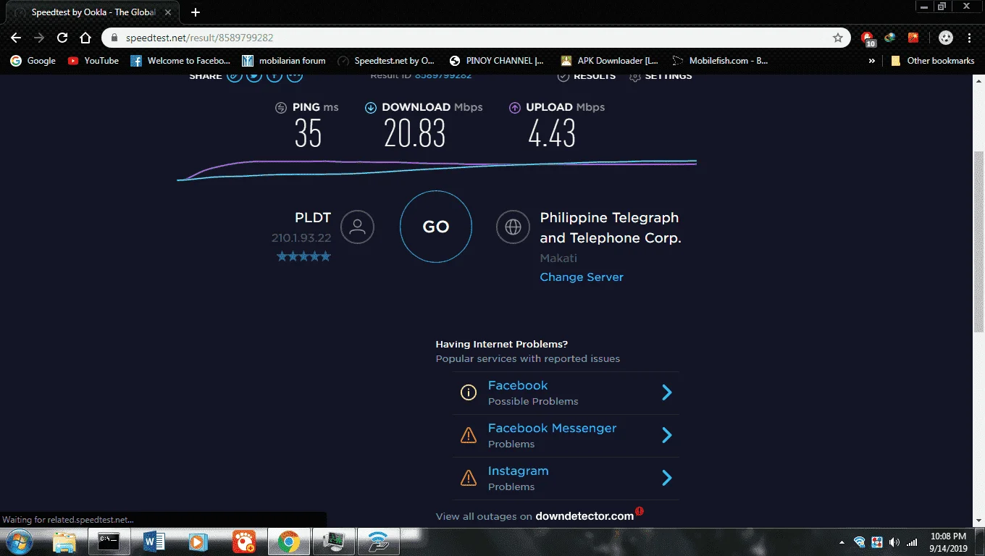Open the globe download manager extension
This screenshot has height=556, width=985.
890,38
